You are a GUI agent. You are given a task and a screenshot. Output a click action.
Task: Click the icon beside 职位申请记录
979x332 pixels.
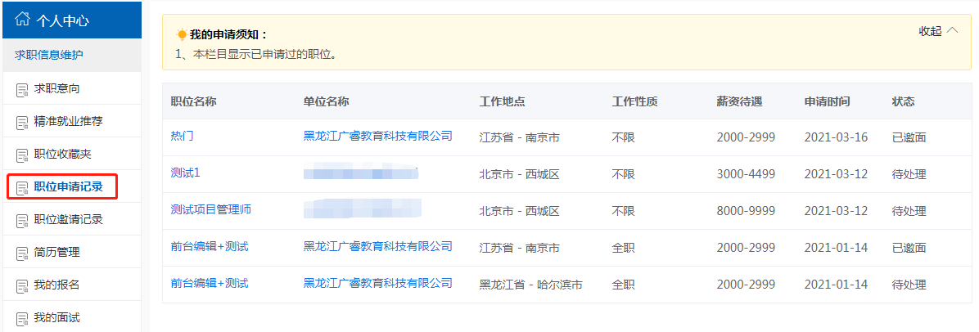pos(22,187)
